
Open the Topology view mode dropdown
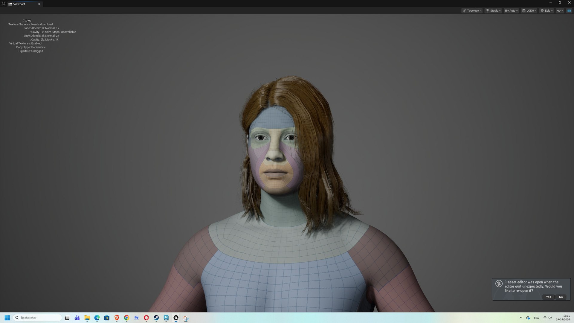[472, 10]
